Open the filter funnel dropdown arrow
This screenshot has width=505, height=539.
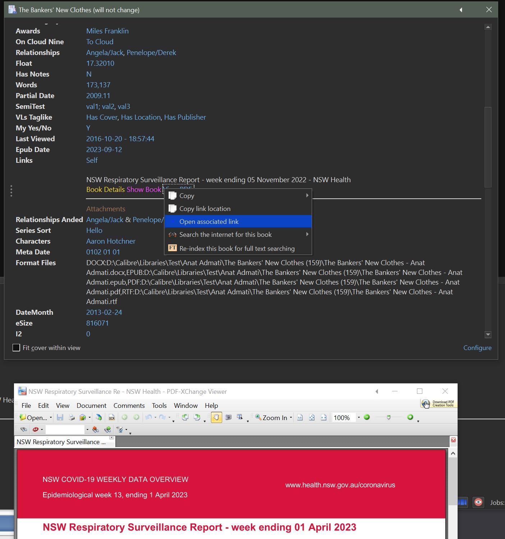tap(126, 430)
